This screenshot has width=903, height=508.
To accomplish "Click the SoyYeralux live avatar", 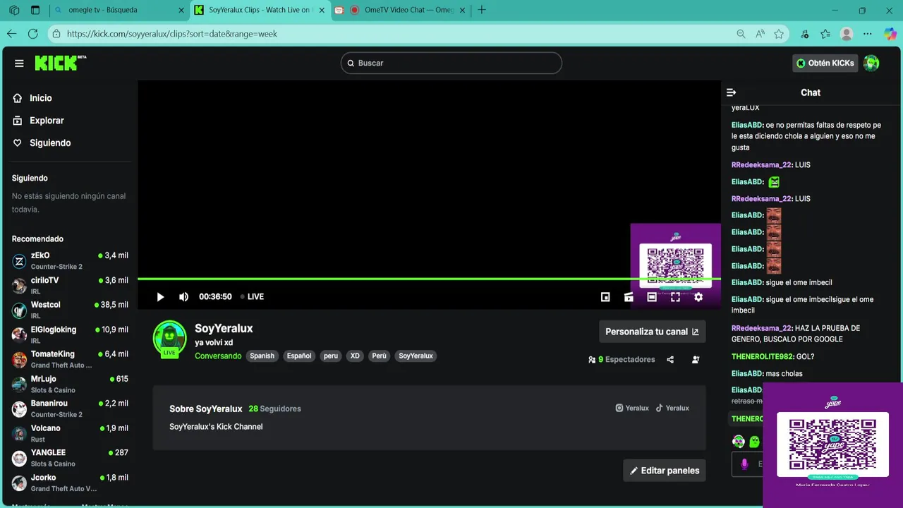I will coord(170,338).
